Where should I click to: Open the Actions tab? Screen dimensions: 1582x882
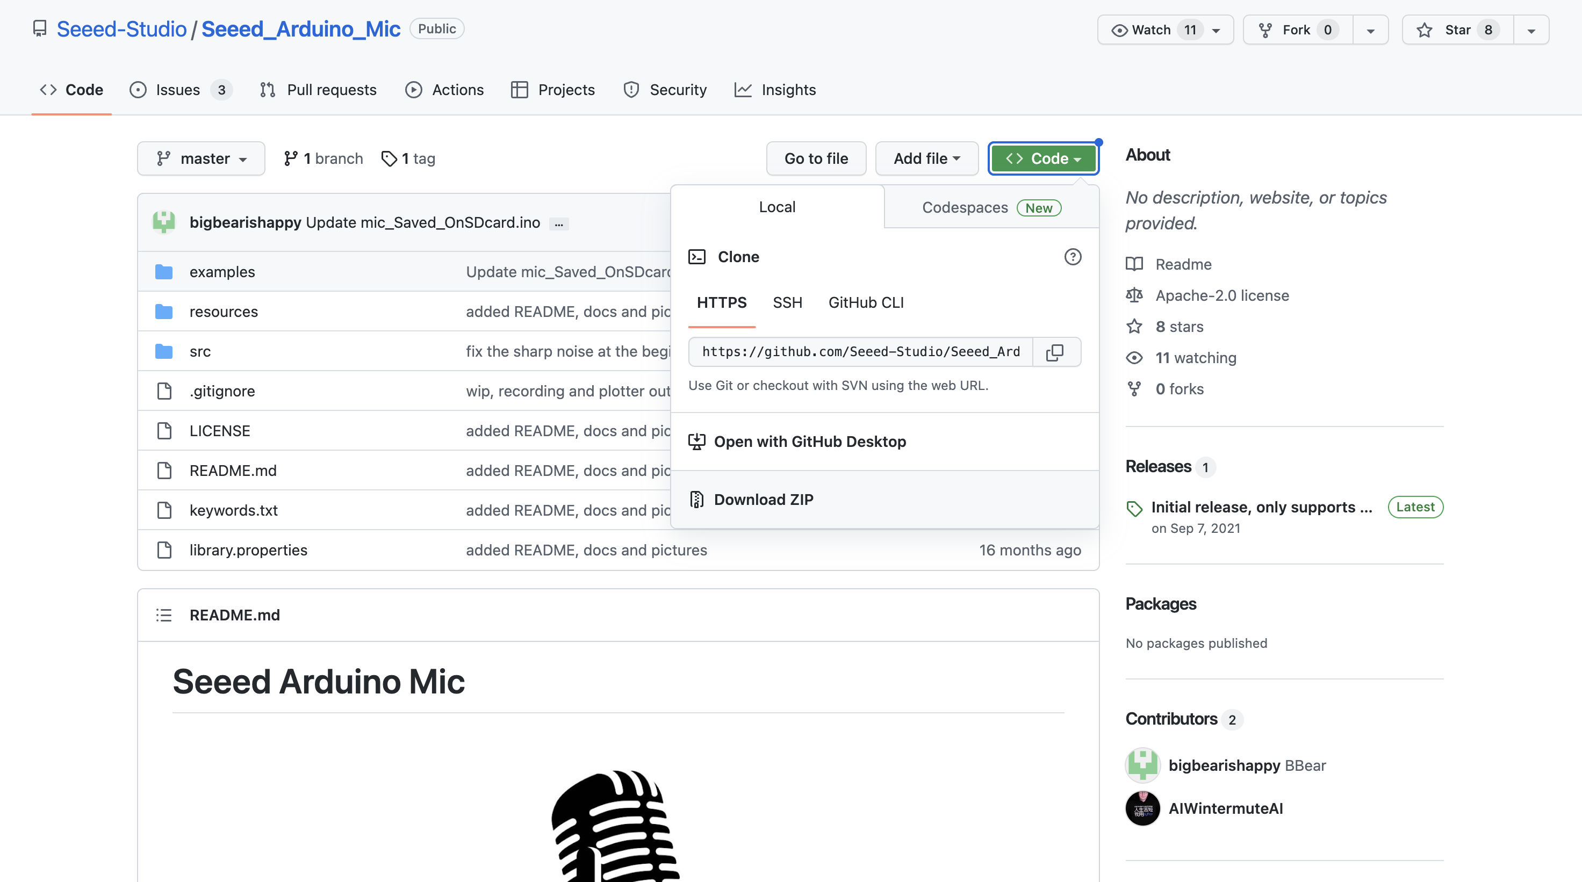[444, 90]
